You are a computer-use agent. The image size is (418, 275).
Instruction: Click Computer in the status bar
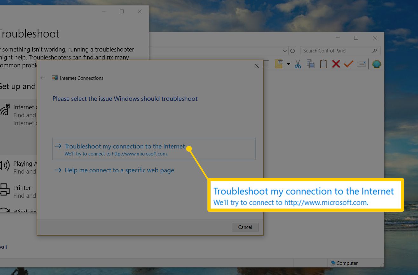point(344,263)
